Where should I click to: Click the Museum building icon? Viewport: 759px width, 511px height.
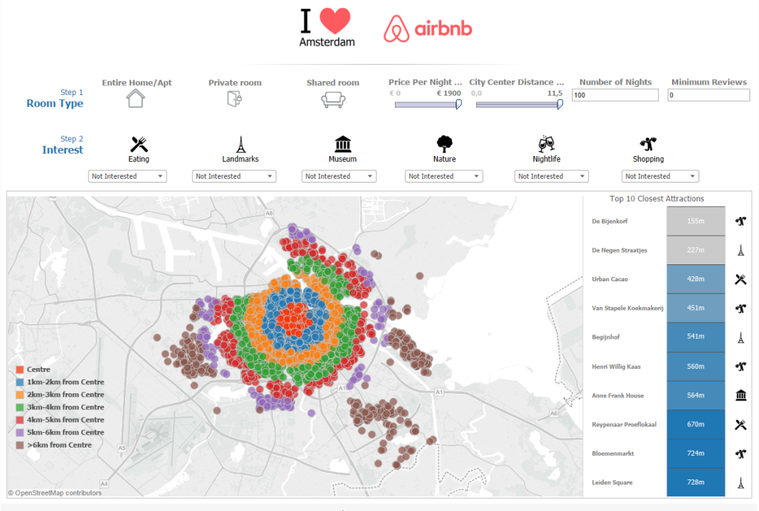click(x=343, y=144)
